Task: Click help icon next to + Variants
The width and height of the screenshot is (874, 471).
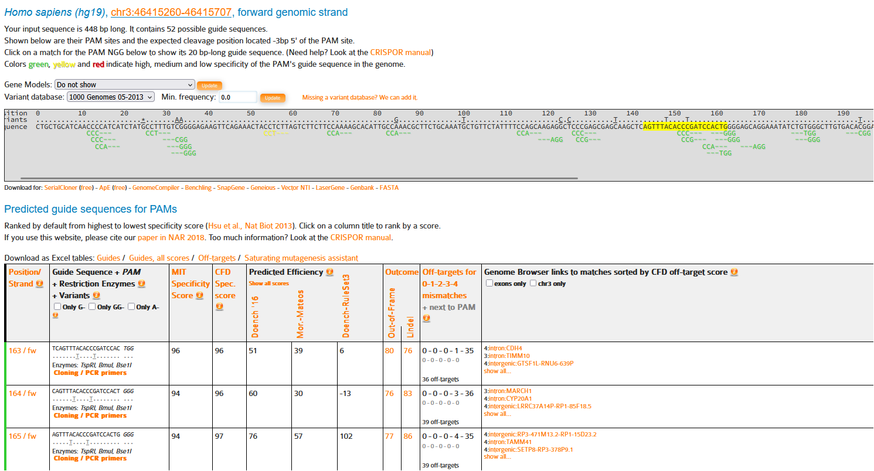Action: pyautogui.click(x=96, y=295)
